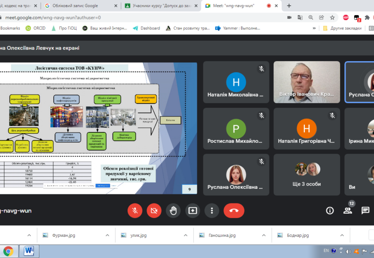Switch to Обліковий запис Google tab

pos(77,6)
